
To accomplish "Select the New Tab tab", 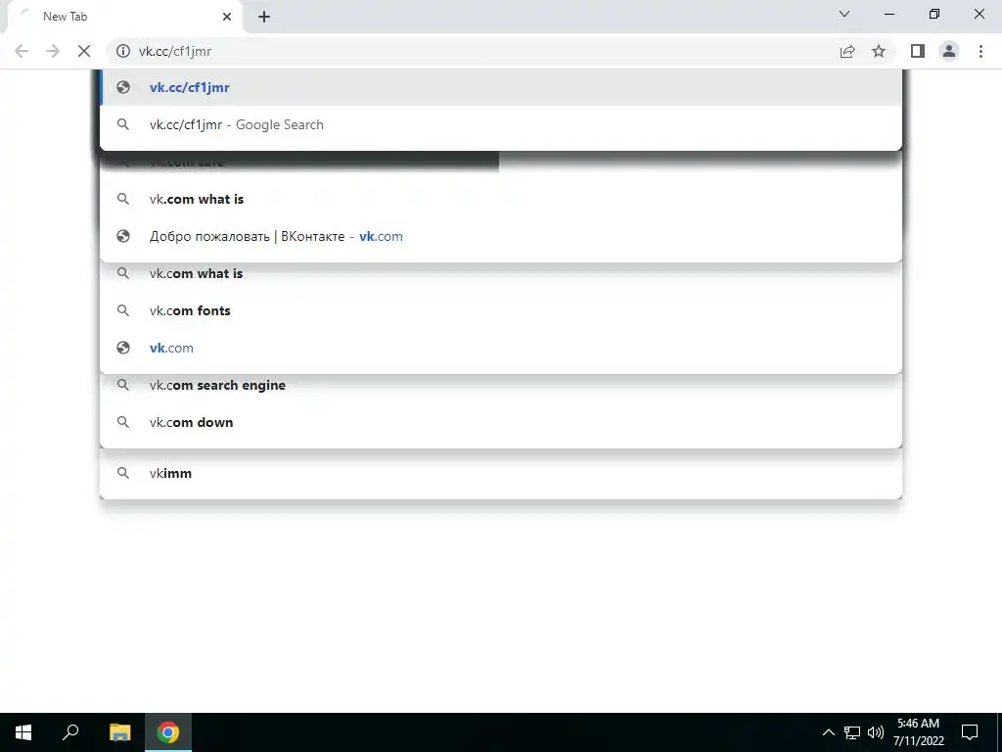I will tap(124, 17).
